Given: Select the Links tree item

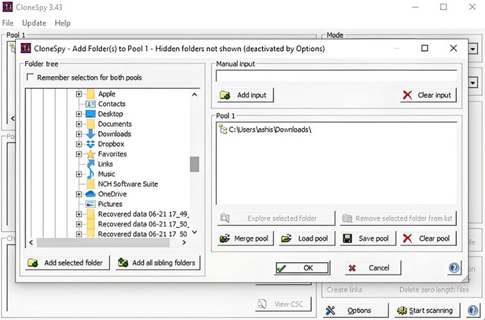Looking at the screenshot, I should 105,164.
